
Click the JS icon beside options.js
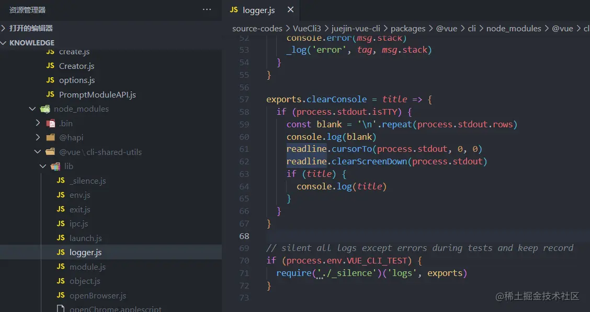(x=50, y=80)
